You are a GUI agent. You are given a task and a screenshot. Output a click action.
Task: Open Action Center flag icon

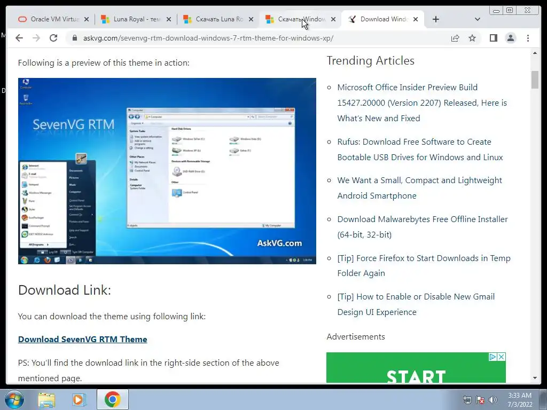point(480,399)
